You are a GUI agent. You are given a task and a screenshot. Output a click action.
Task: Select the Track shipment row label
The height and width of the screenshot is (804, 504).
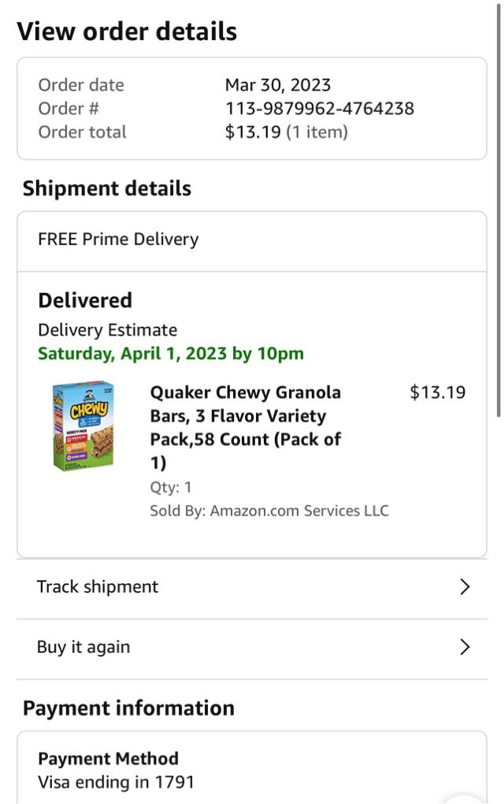point(98,587)
